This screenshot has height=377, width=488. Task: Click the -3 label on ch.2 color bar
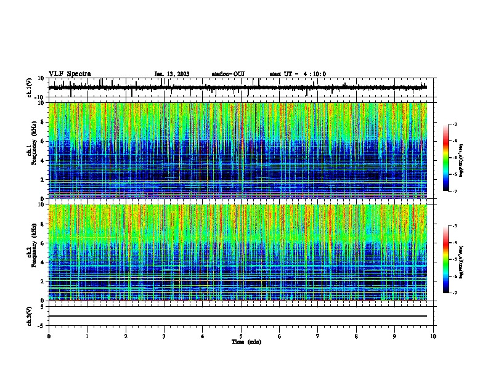(454, 226)
